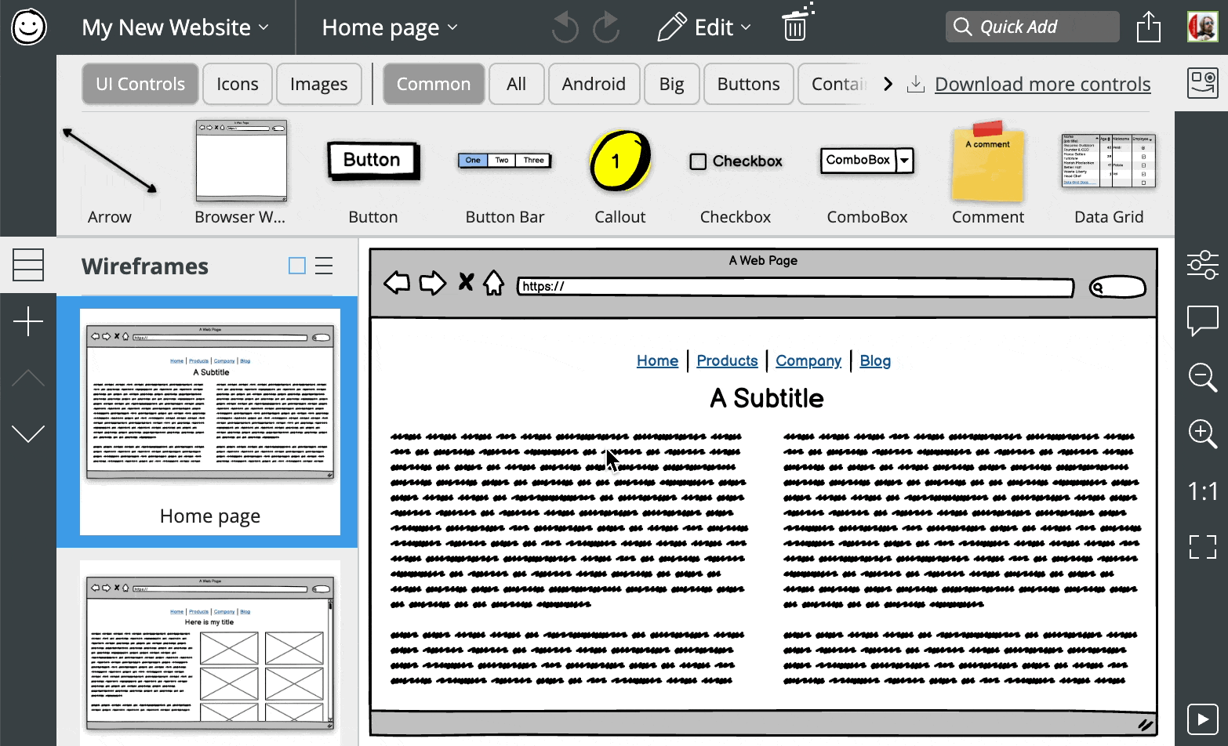Click the undo arrow icon
The image size is (1228, 746).
coord(564,27)
